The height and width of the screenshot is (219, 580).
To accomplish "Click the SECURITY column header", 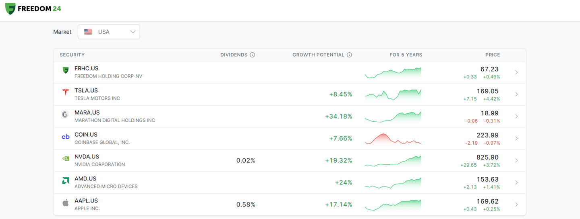I will 72,55.
